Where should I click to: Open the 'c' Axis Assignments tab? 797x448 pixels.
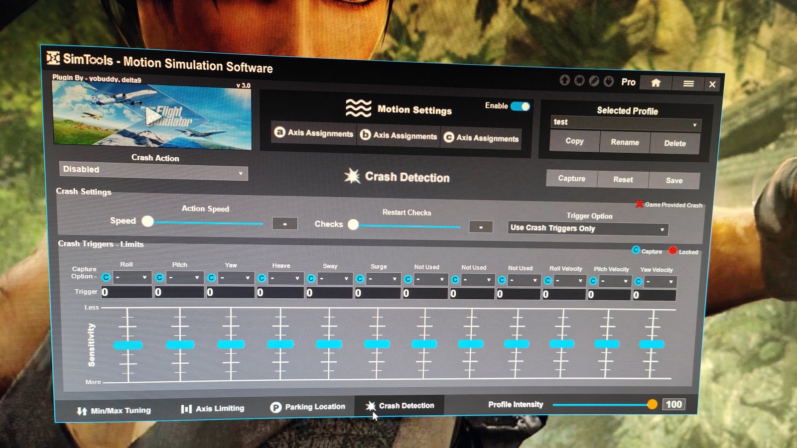tap(481, 138)
